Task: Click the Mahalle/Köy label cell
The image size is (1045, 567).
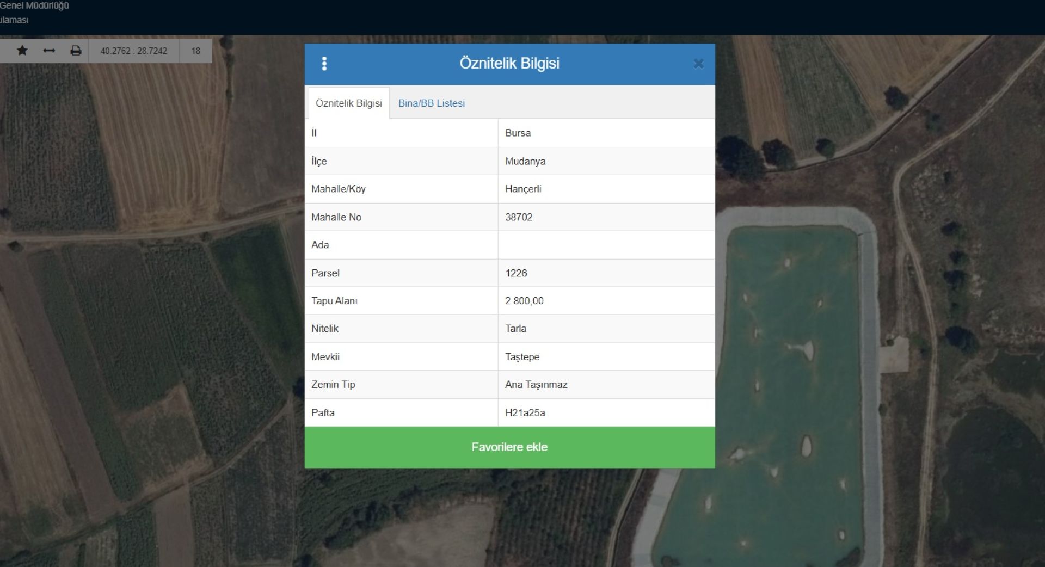Action: click(x=401, y=189)
